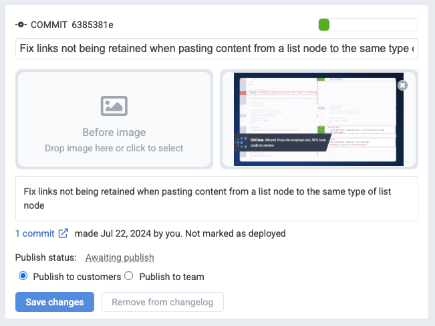Click the Remove from changelog button
Screen dimensions: 435x326
(162, 302)
